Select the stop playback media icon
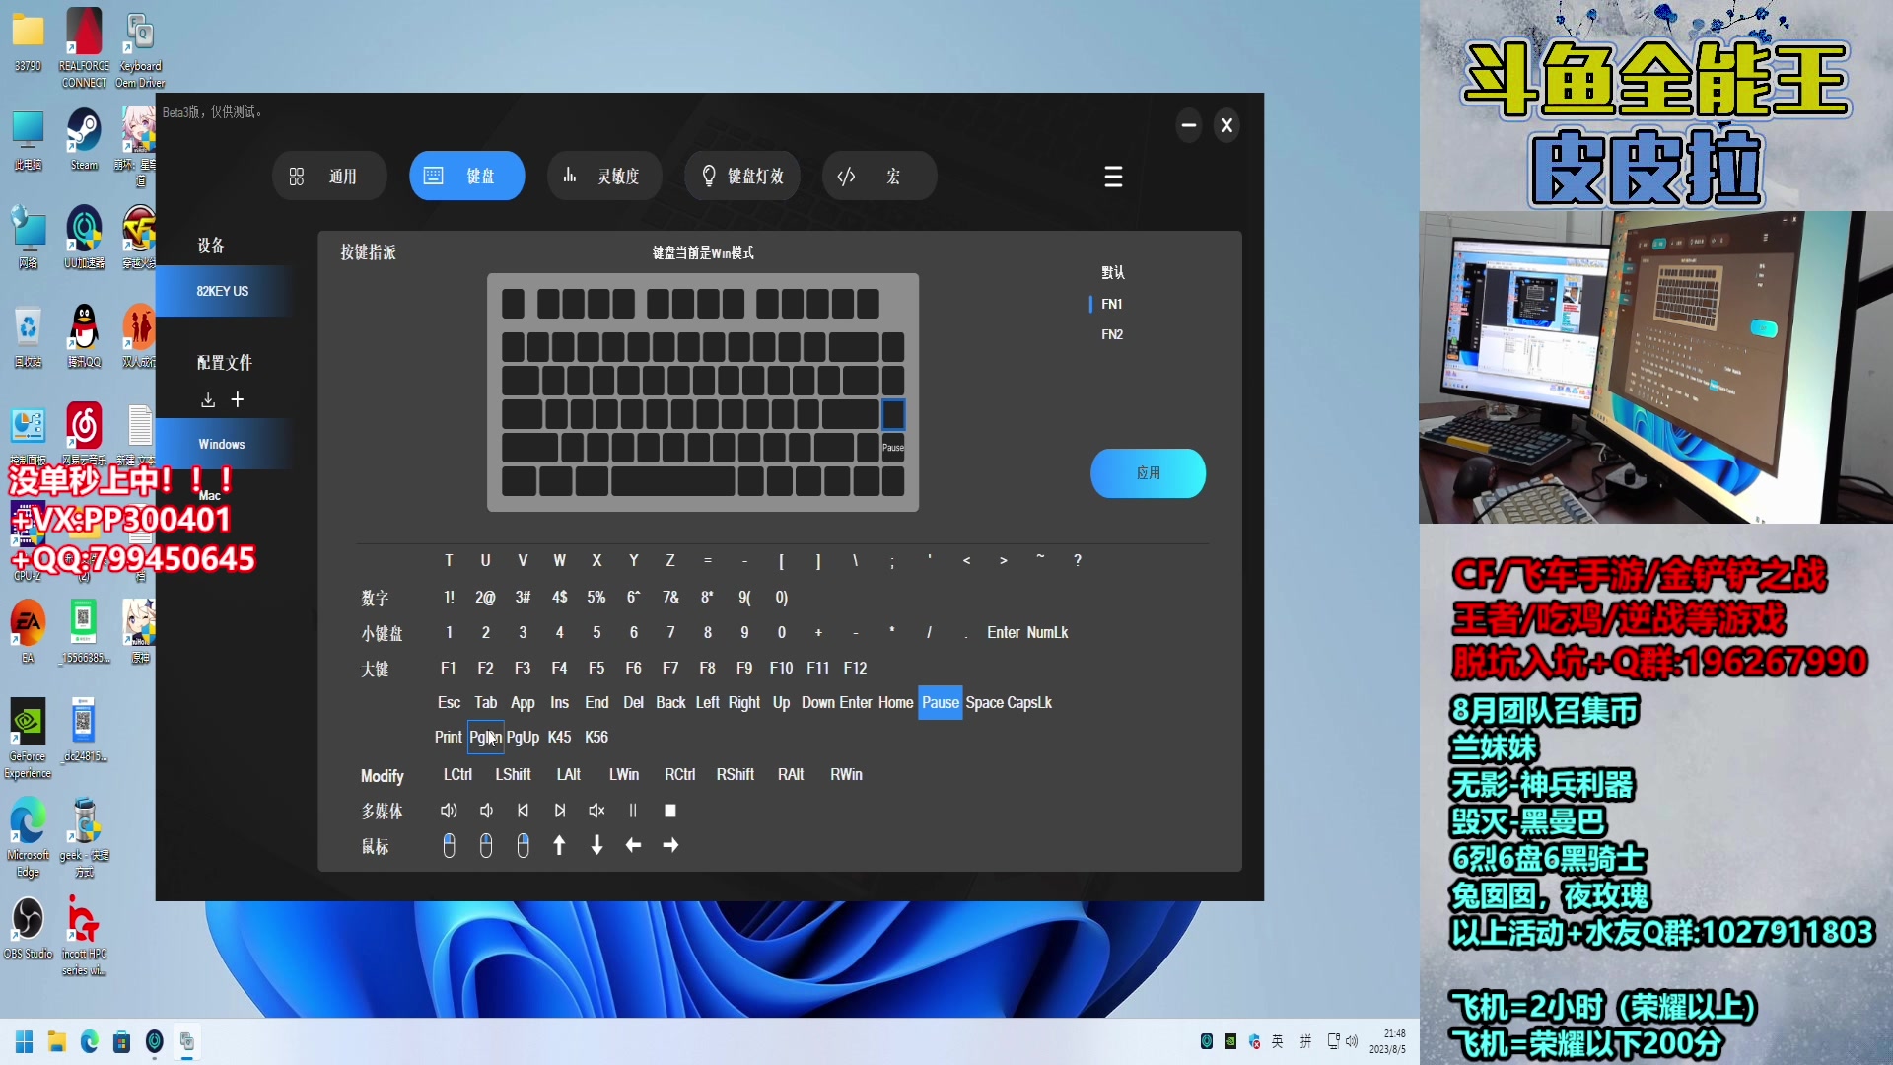 pyautogui.click(x=670, y=811)
